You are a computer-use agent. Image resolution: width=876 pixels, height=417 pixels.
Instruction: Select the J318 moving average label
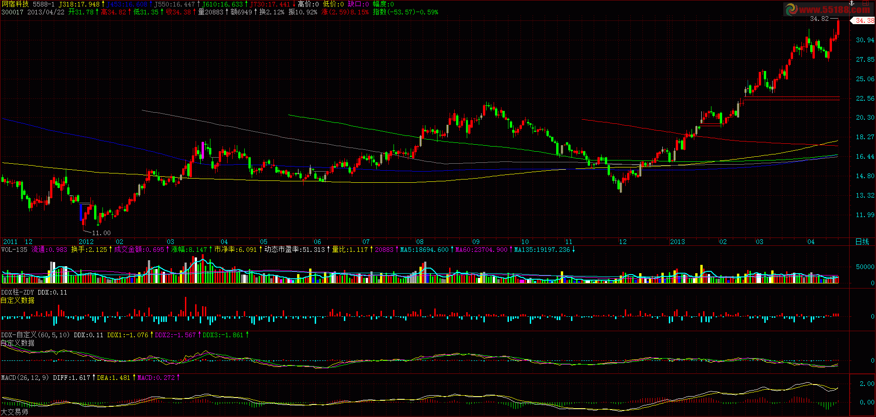(79, 4)
